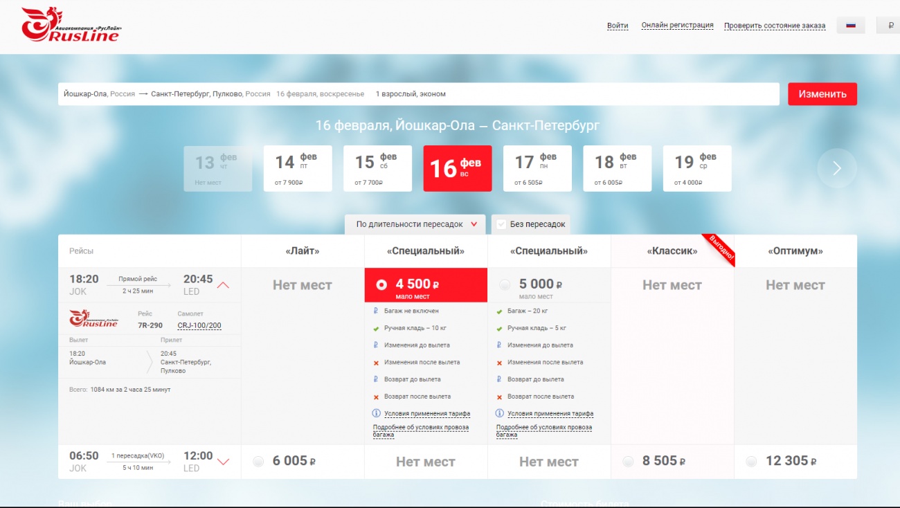
Task: Open the Онлайн регистрация link
Action: click(677, 26)
